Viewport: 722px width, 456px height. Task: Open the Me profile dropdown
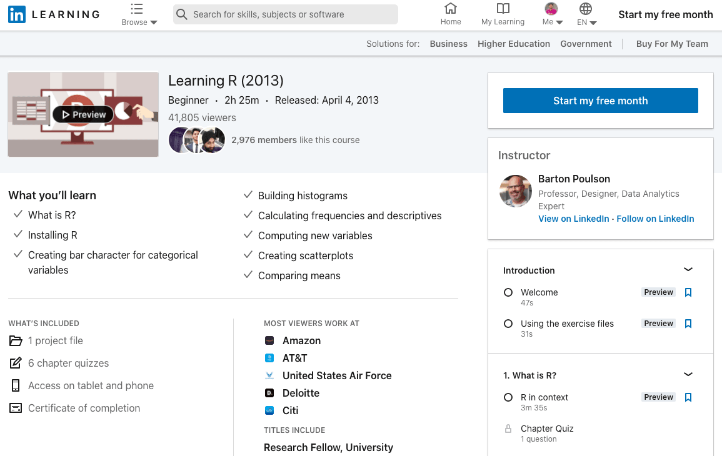click(552, 15)
